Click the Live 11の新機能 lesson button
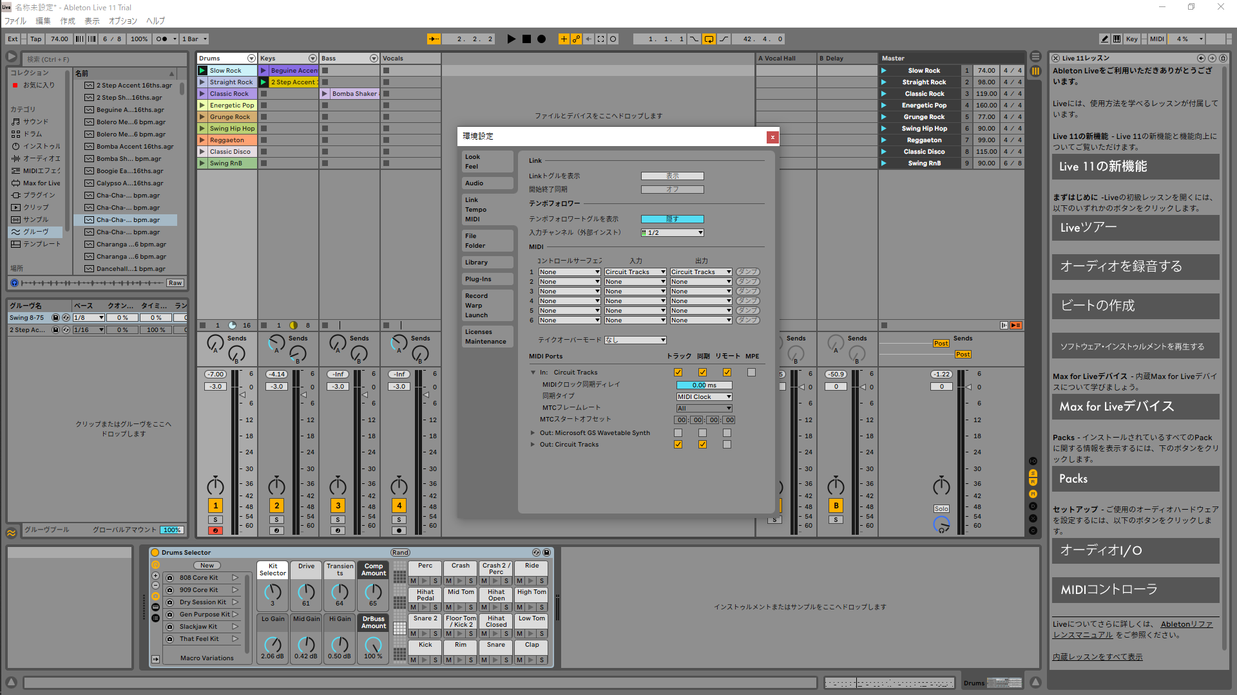Image resolution: width=1237 pixels, height=695 pixels. tap(1135, 167)
